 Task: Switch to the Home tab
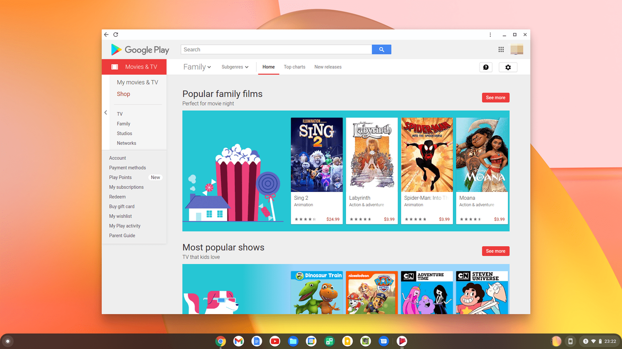(269, 67)
